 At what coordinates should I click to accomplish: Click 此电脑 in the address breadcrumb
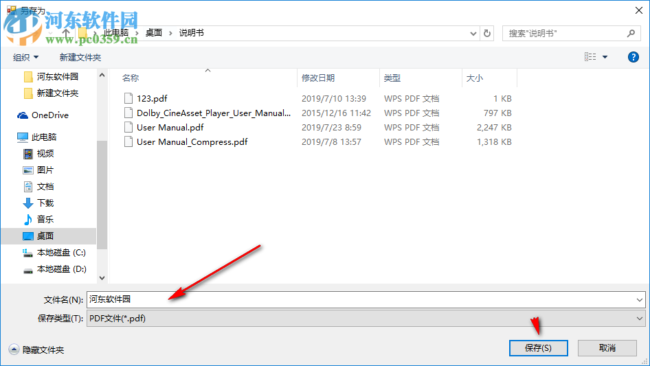click(x=116, y=33)
